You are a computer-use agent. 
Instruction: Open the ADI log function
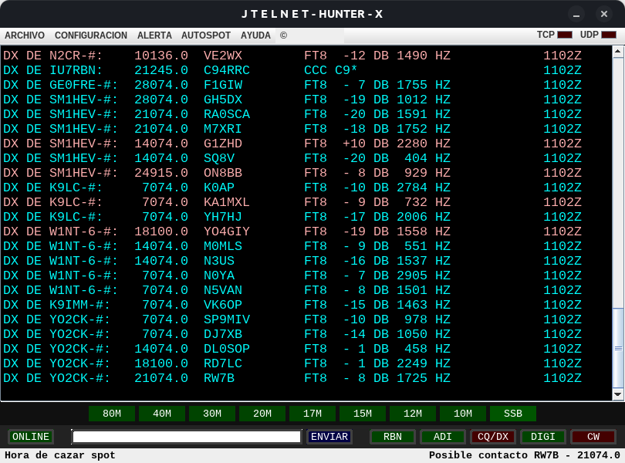click(x=442, y=437)
